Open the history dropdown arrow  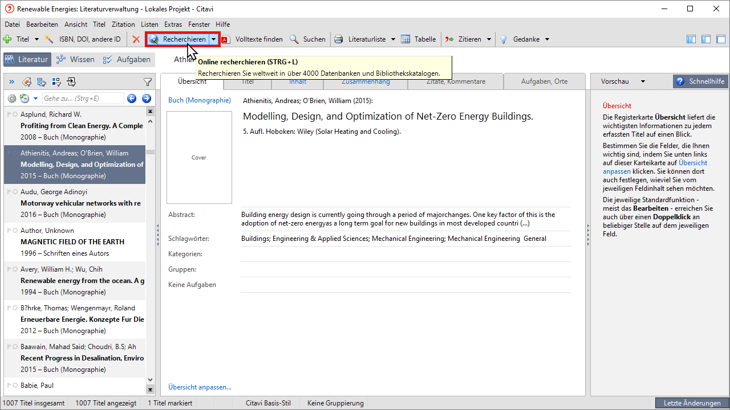pos(35,99)
